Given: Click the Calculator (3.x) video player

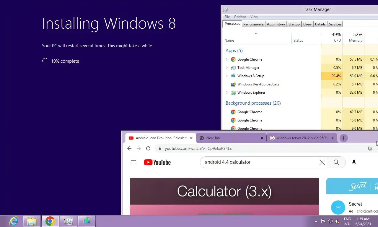Looking at the screenshot, I should tap(224, 196).
